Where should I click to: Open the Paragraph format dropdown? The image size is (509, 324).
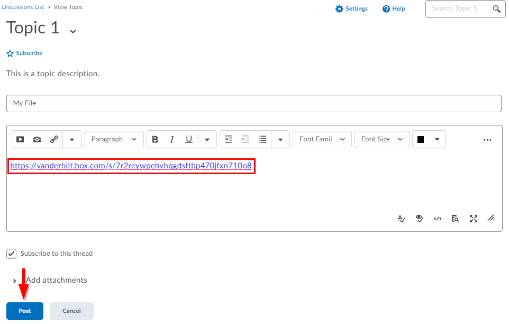pos(114,139)
